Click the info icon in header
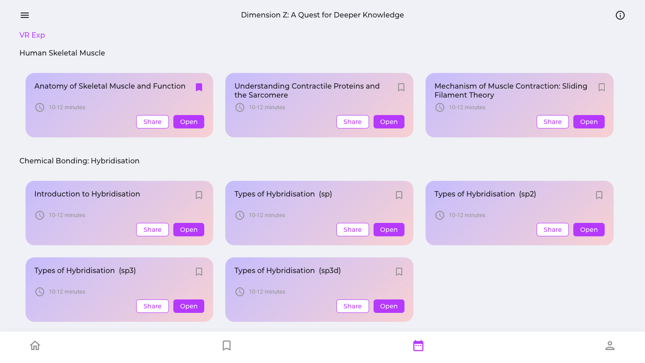This screenshot has width=645, height=363. tap(620, 15)
